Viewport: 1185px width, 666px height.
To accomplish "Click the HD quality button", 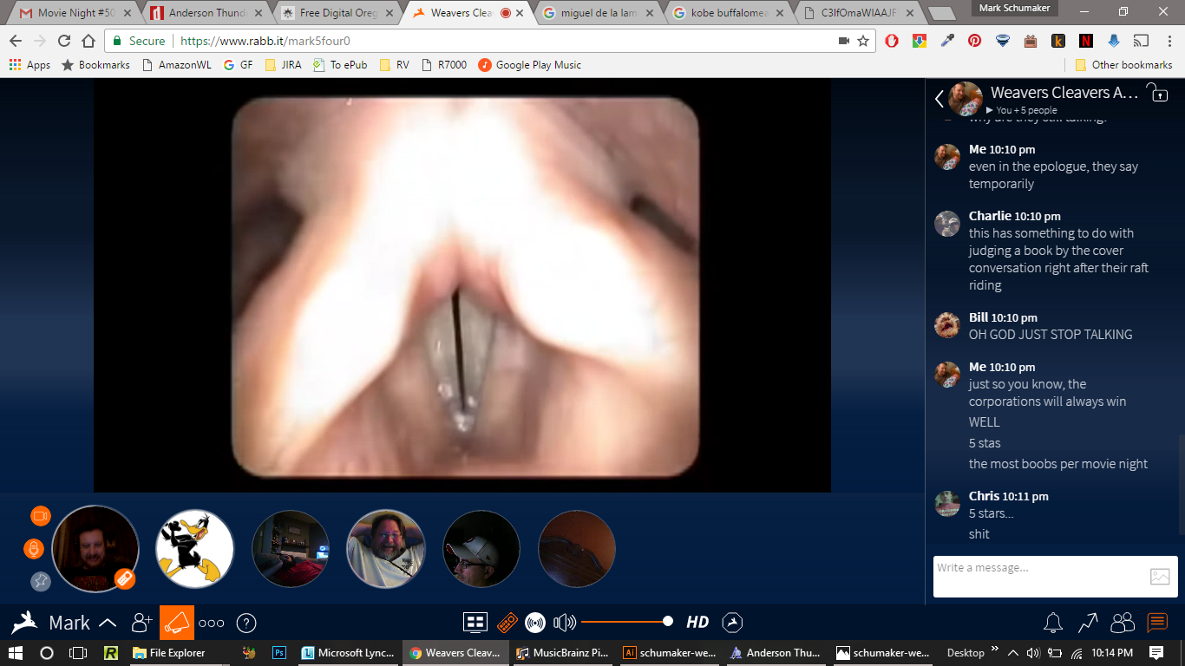I will click(697, 622).
